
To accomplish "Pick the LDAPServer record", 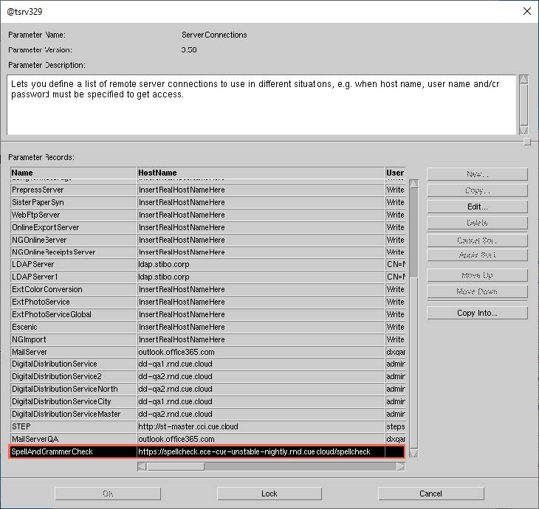I will (x=74, y=264).
